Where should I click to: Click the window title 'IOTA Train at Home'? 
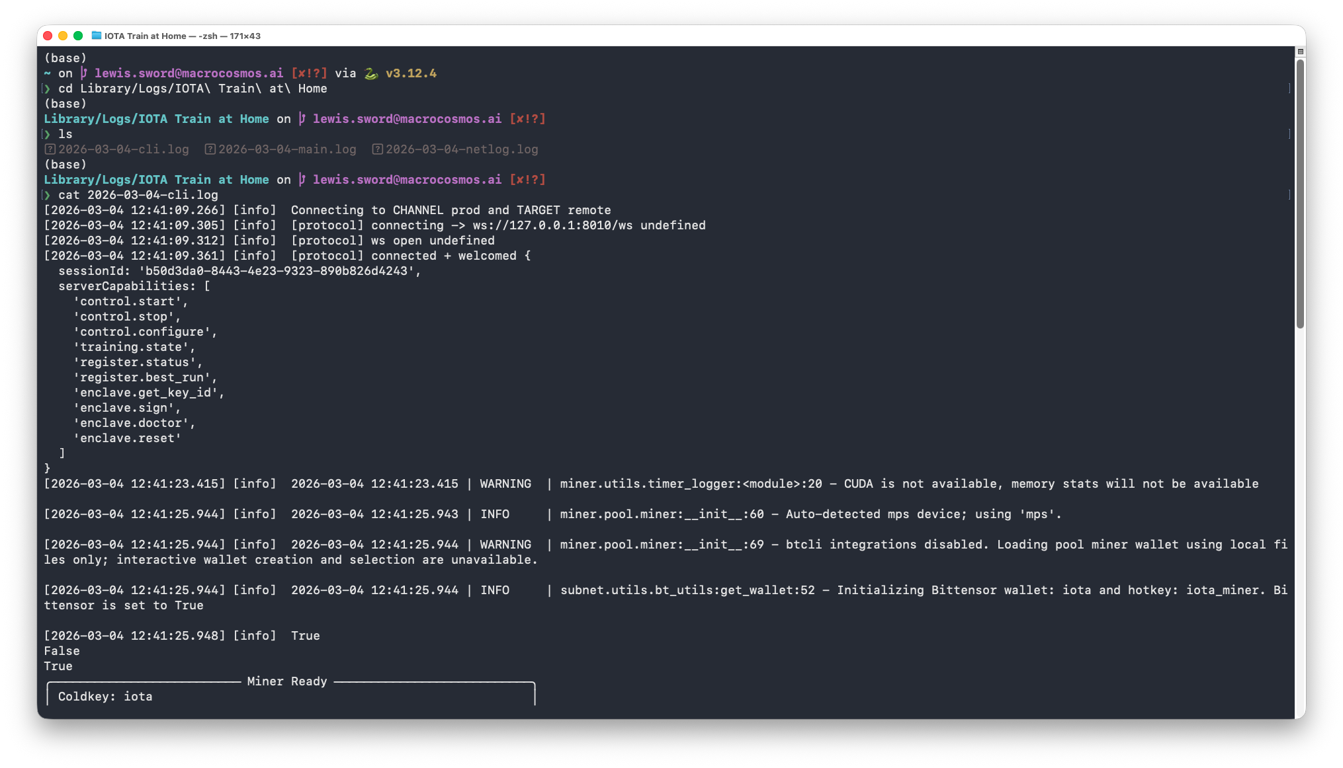point(145,36)
